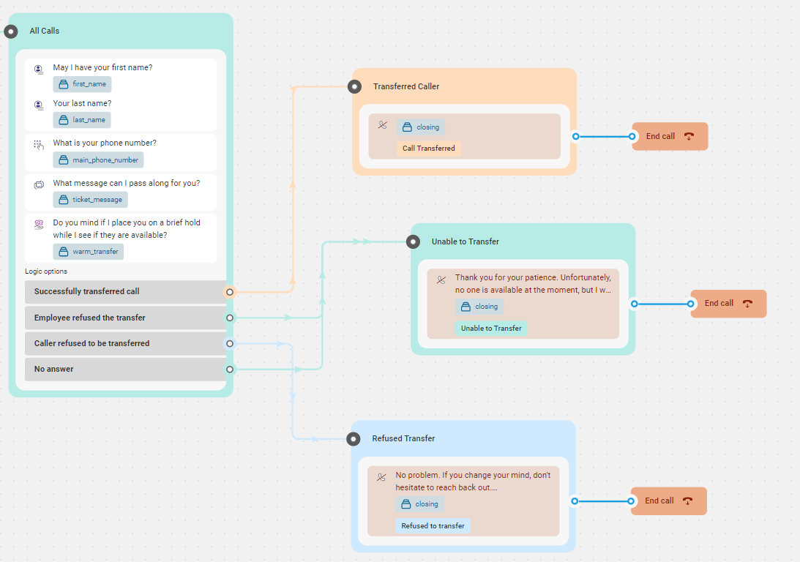800x562 pixels.
Task: Click input connector of End call after Unable to Transfer
Action: coord(690,304)
